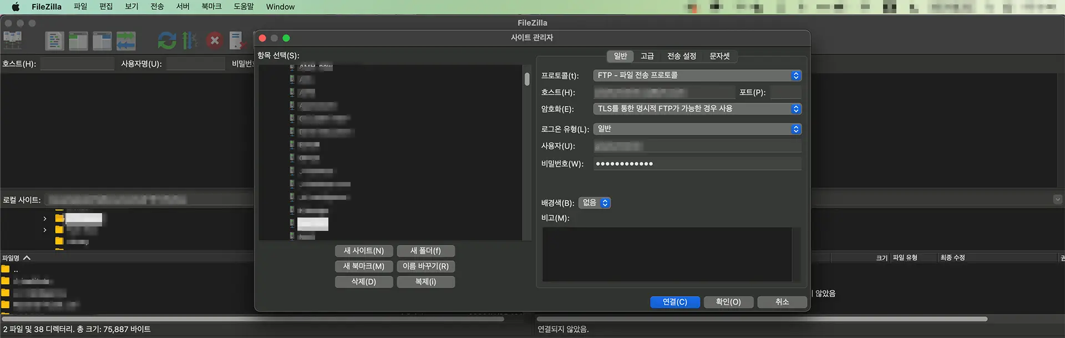1065x338 pixels.
Task: Open the 암호화 dropdown
Action: [x=697, y=109]
